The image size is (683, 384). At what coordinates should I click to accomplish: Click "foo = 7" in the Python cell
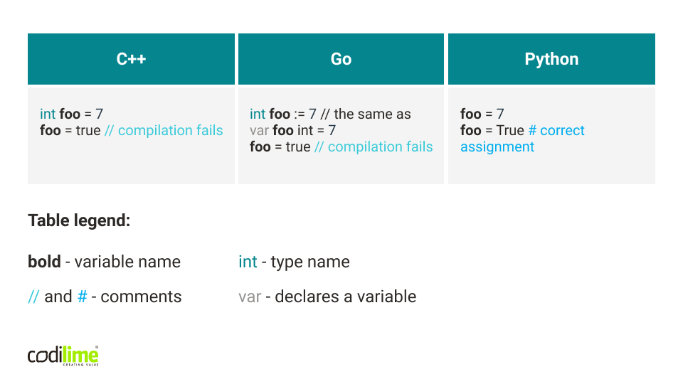[x=482, y=114]
